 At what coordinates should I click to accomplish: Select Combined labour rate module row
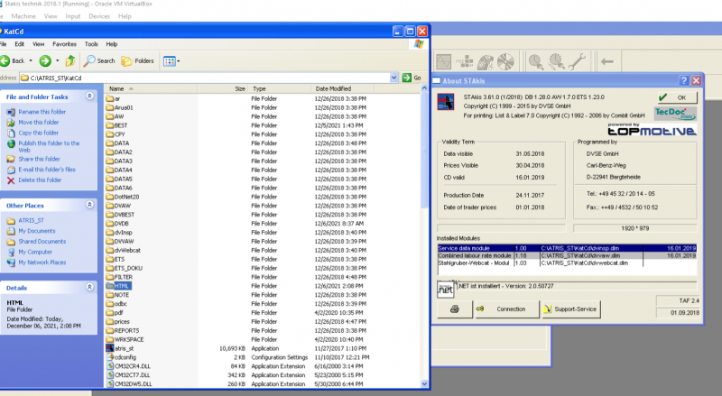point(567,255)
